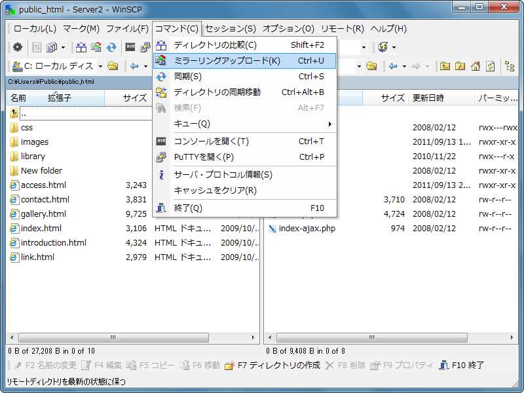
Task: Click the blue synchronize arrows toolbar icon
Action: point(111,47)
